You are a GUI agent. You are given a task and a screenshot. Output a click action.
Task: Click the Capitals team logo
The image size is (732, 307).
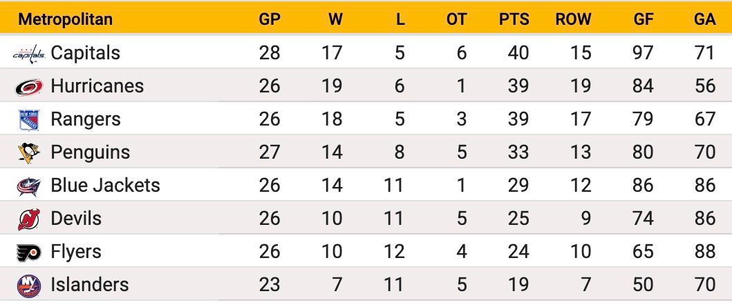tap(29, 54)
